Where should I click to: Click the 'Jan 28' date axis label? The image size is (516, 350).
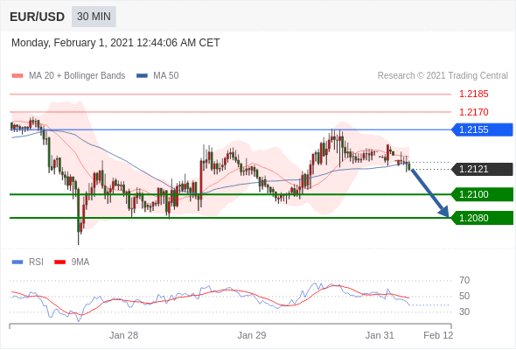pos(123,335)
